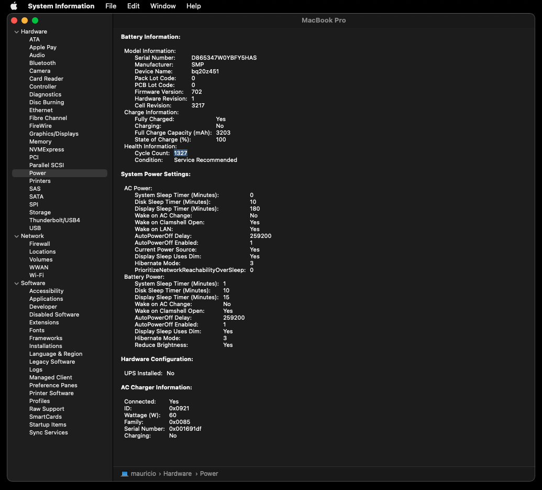Open the Edit menu
The image size is (542, 490).
point(133,6)
